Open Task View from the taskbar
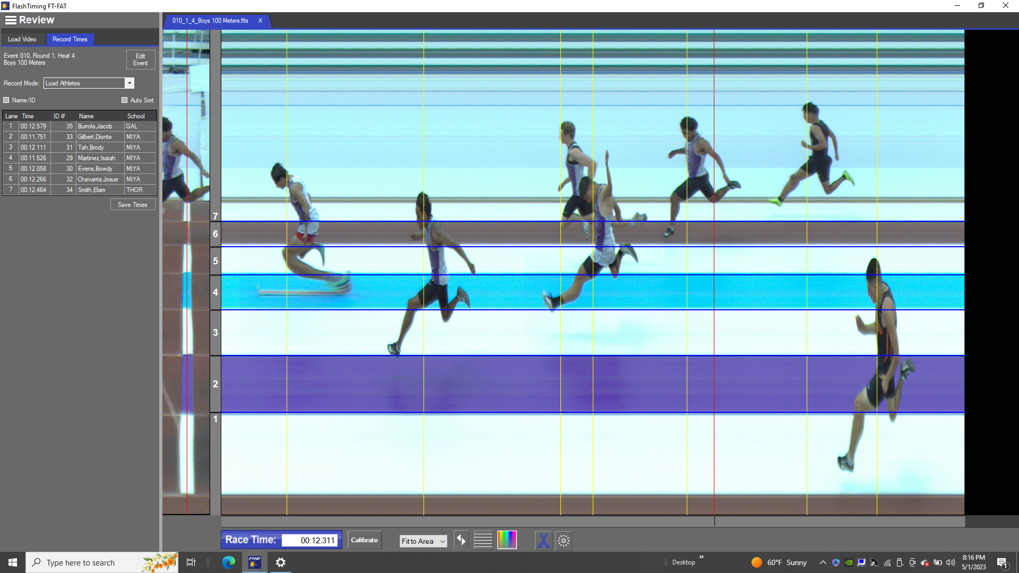This screenshot has height=573, width=1019. click(x=191, y=562)
